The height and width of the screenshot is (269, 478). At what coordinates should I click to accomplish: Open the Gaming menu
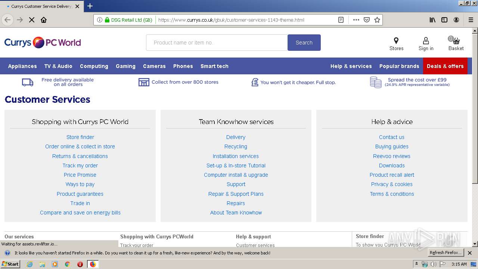(x=125, y=66)
